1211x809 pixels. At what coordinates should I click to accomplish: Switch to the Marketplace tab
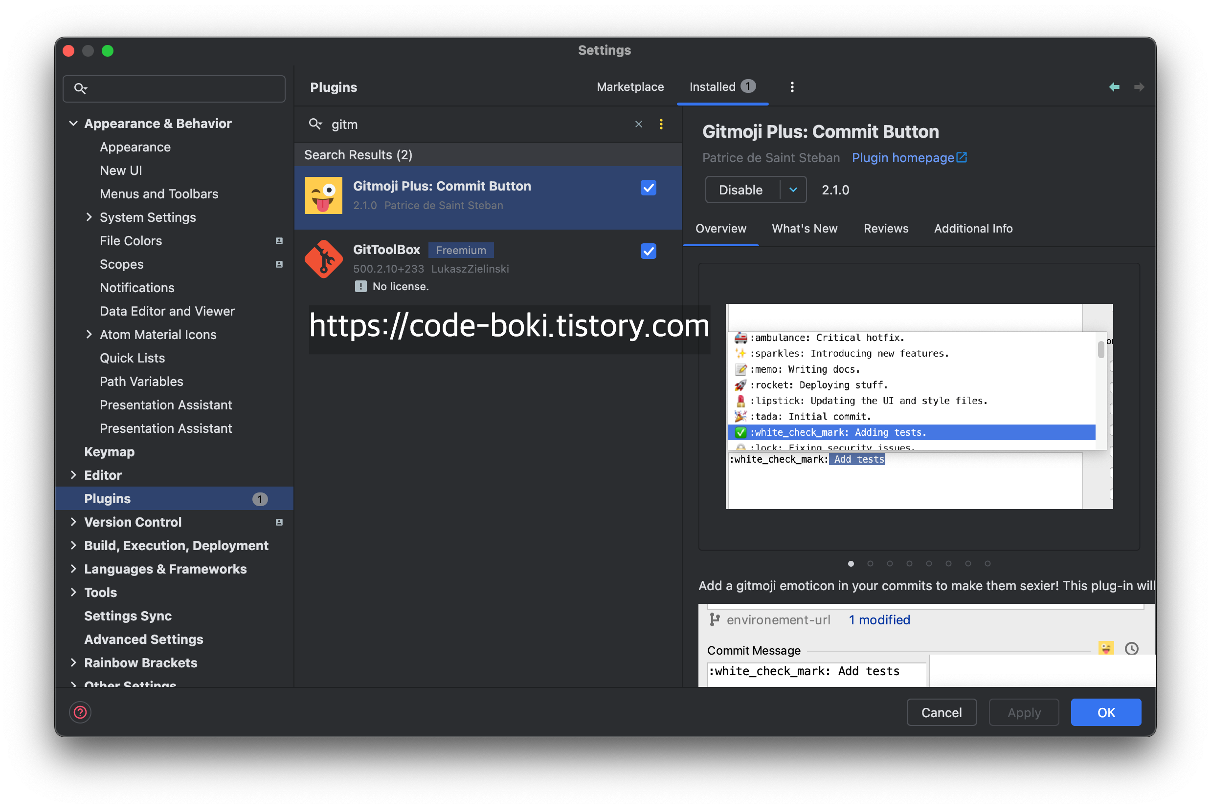(x=629, y=87)
